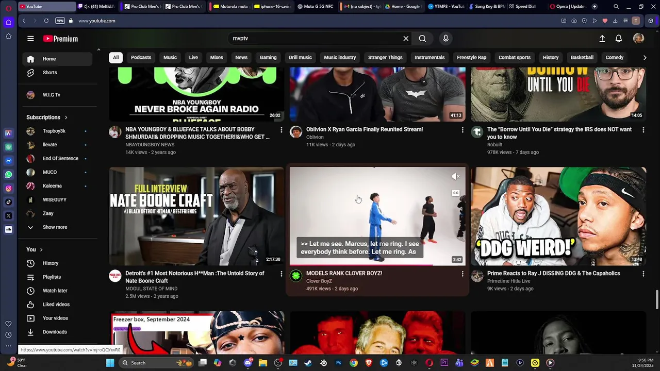Image resolution: width=660 pixels, height=371 pixels.
Task: Open Premiere Pro from the taskbar
Action: pyautogui.click(x=444, y=363)
